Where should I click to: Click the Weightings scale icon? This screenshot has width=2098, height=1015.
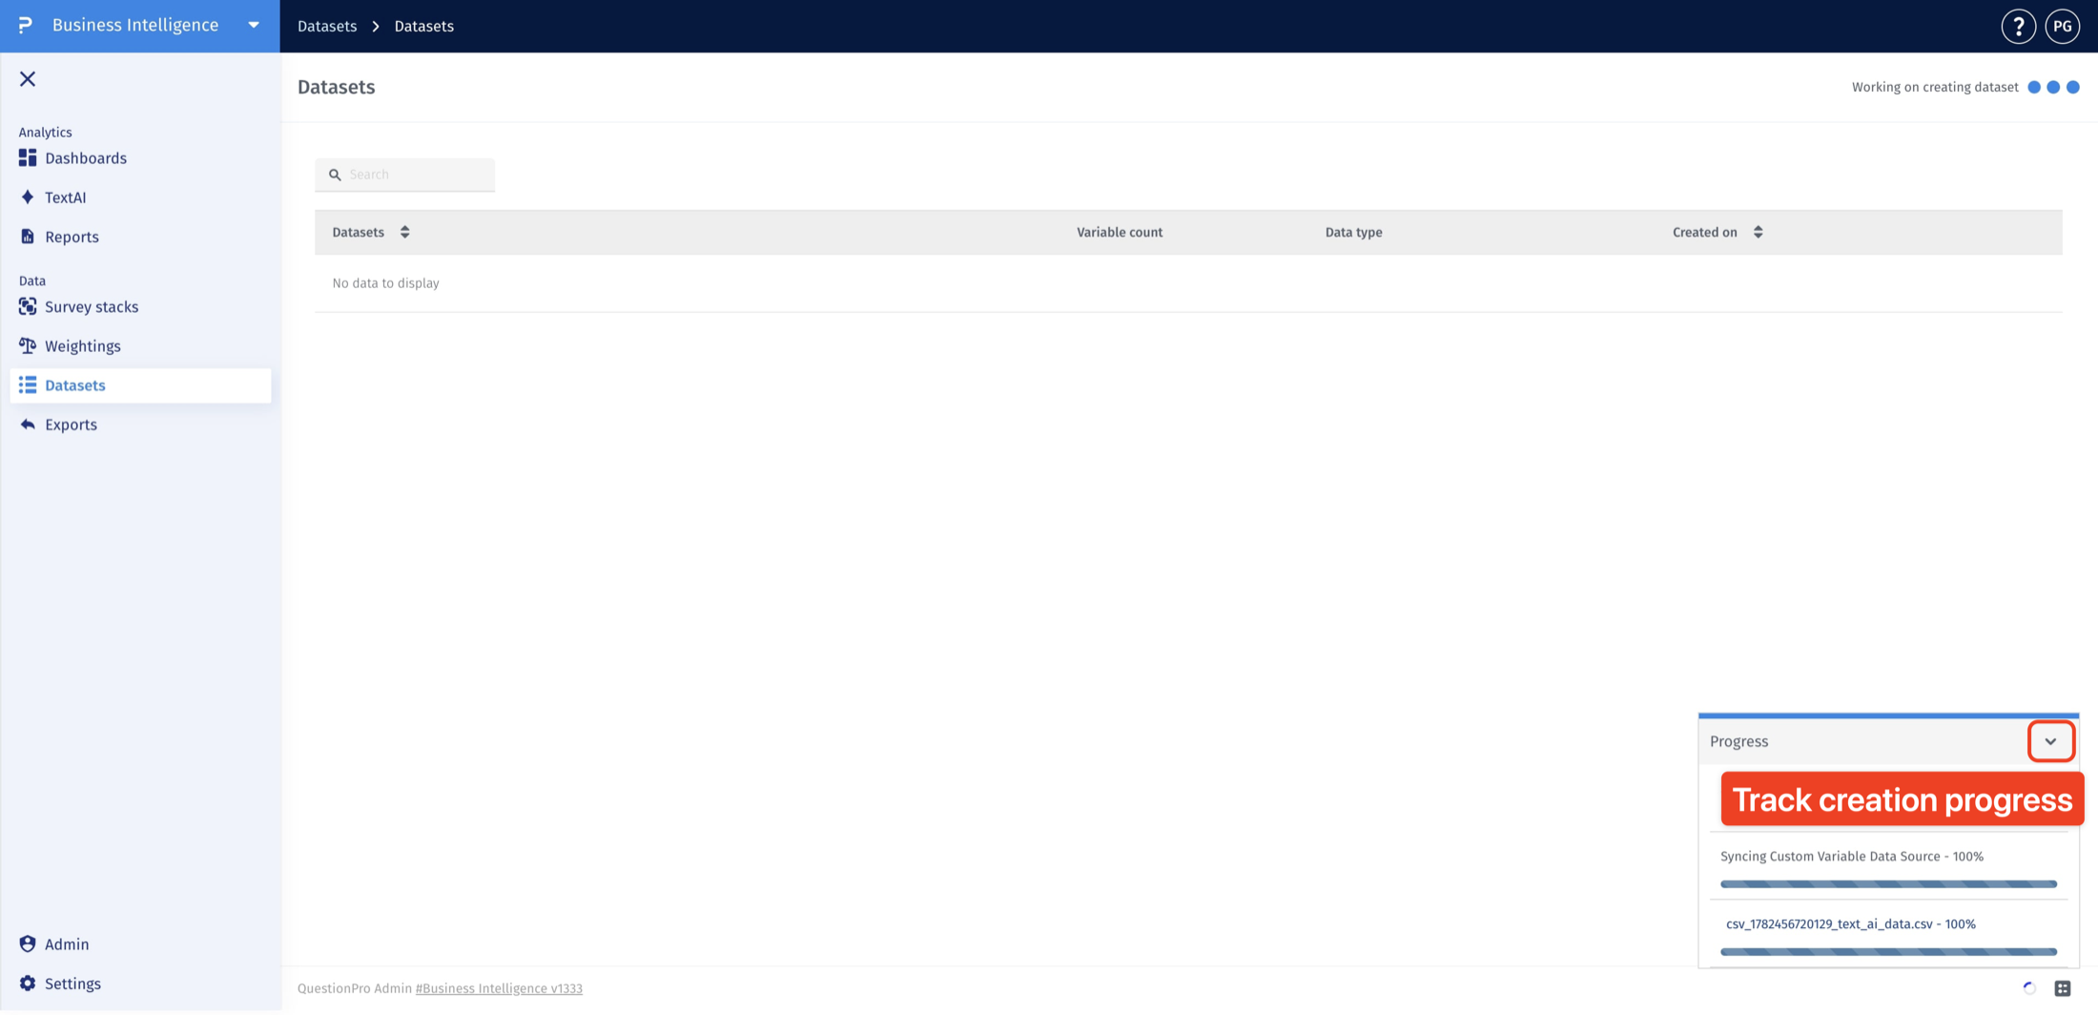[28, 346]
